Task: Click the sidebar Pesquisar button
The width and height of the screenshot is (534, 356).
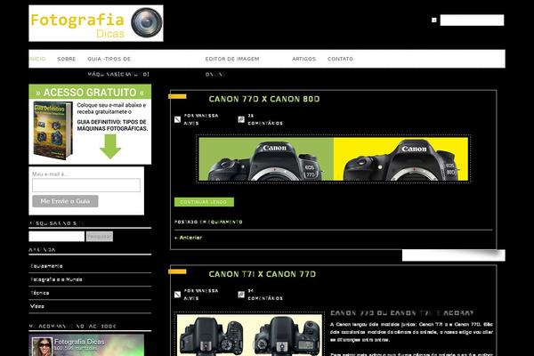Action: [100, 236]
